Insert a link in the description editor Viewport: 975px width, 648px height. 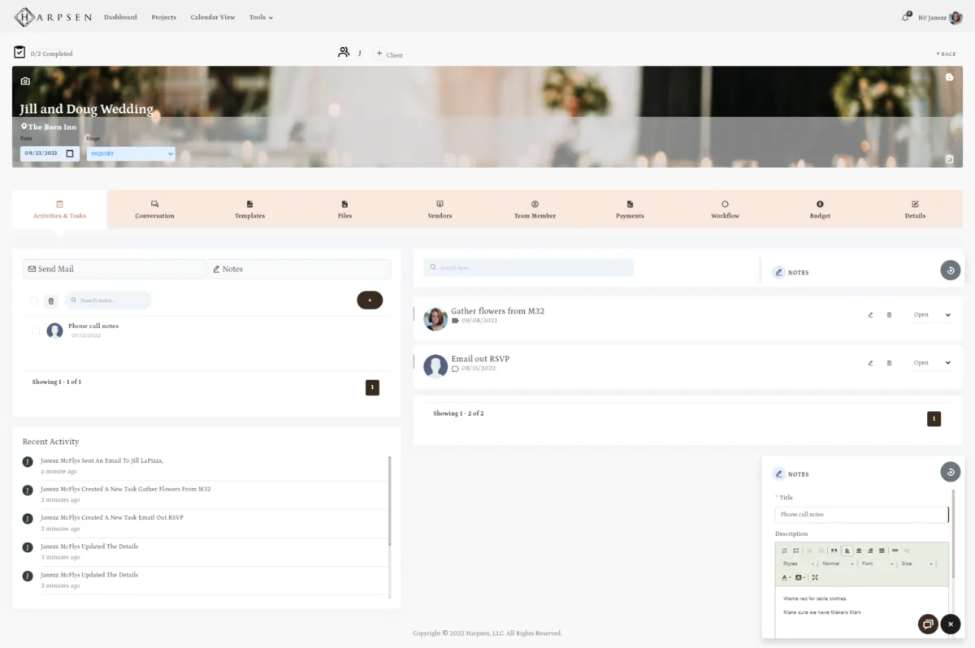pos(895,551)
